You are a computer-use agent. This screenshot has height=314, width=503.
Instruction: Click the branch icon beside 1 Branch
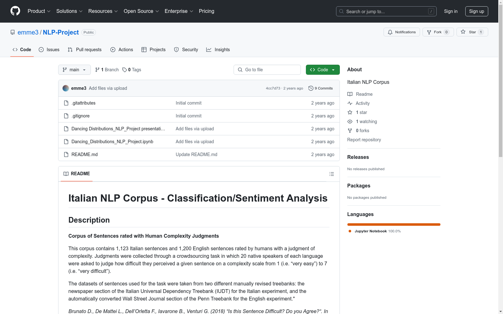point(97,70)
